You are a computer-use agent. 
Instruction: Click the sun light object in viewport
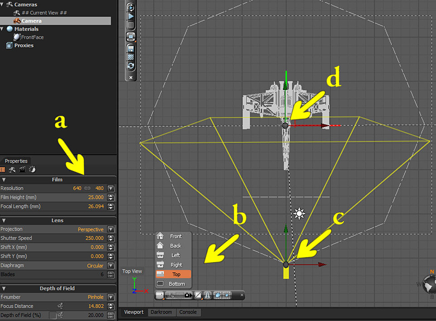pyautogui.click(x=299, y=213)
